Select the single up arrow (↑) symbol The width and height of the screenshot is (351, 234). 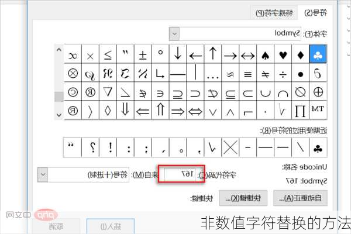[213, 54]
